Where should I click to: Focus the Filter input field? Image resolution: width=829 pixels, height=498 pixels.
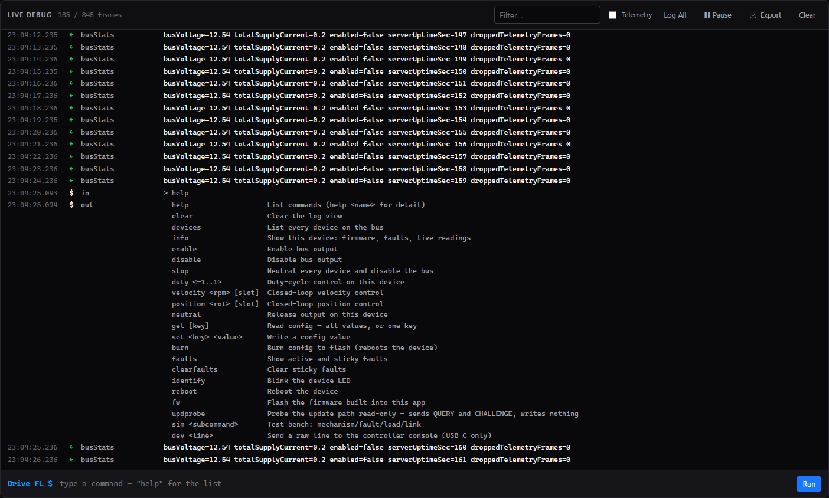(547, 15)
